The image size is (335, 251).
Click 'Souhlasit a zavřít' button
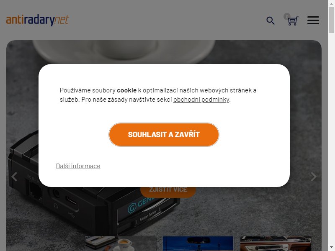164,135
